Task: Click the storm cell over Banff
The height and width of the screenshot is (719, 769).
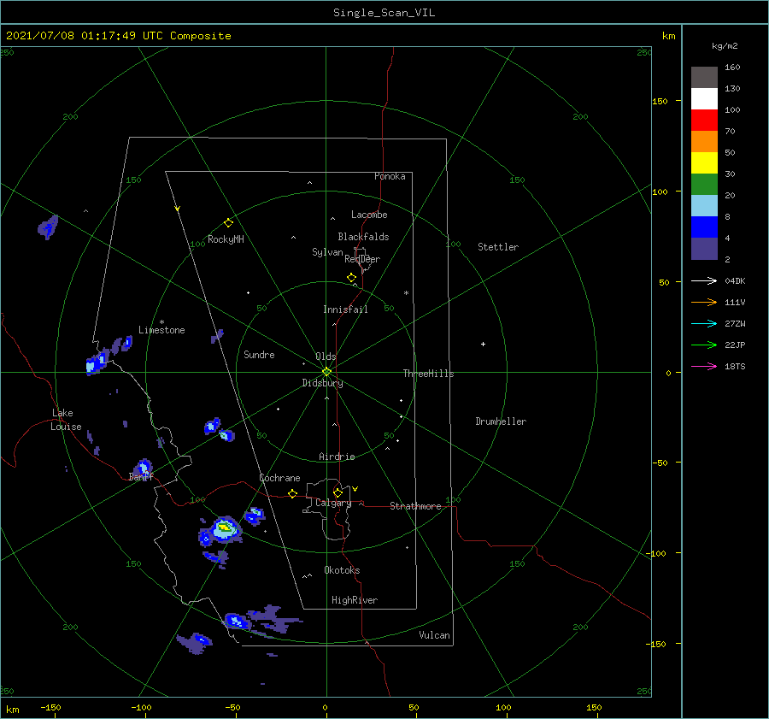Action: (144, 467)
